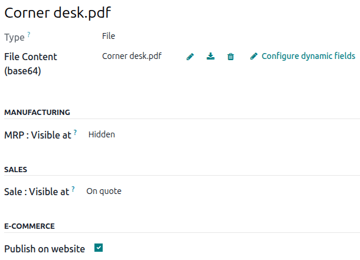Open the Sale visibility dropdown showing On quote

[x=104, y=191]
